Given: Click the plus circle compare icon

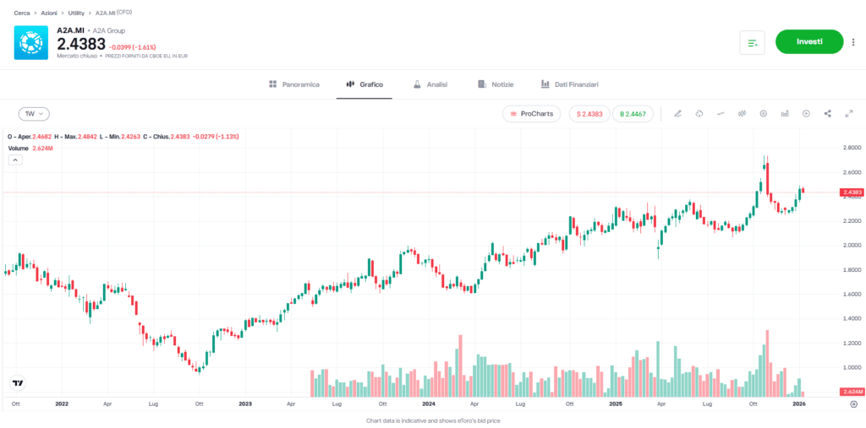Looking at the screenshot, I should 806,114.
